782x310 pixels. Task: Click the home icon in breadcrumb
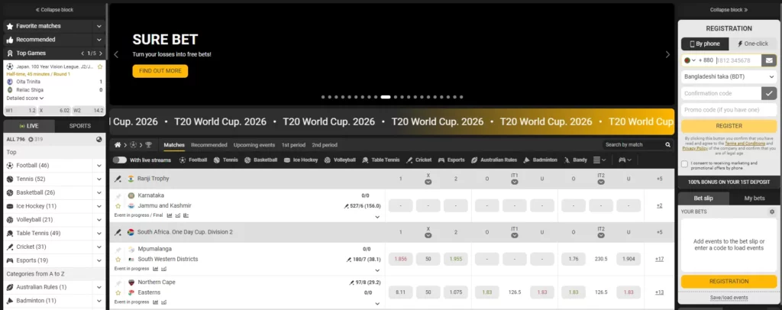pyautogui.click(x=118, y=144)
